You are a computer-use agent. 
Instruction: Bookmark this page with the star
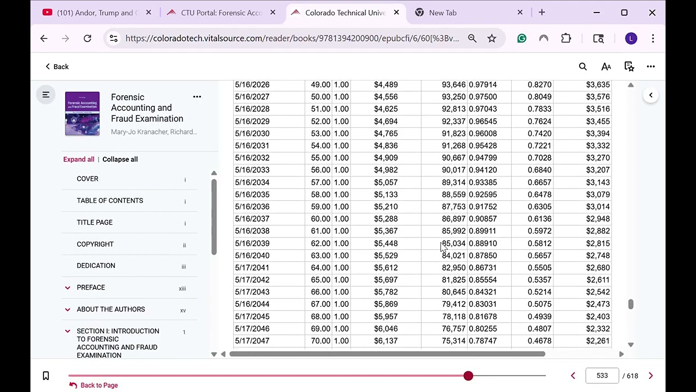492,38
